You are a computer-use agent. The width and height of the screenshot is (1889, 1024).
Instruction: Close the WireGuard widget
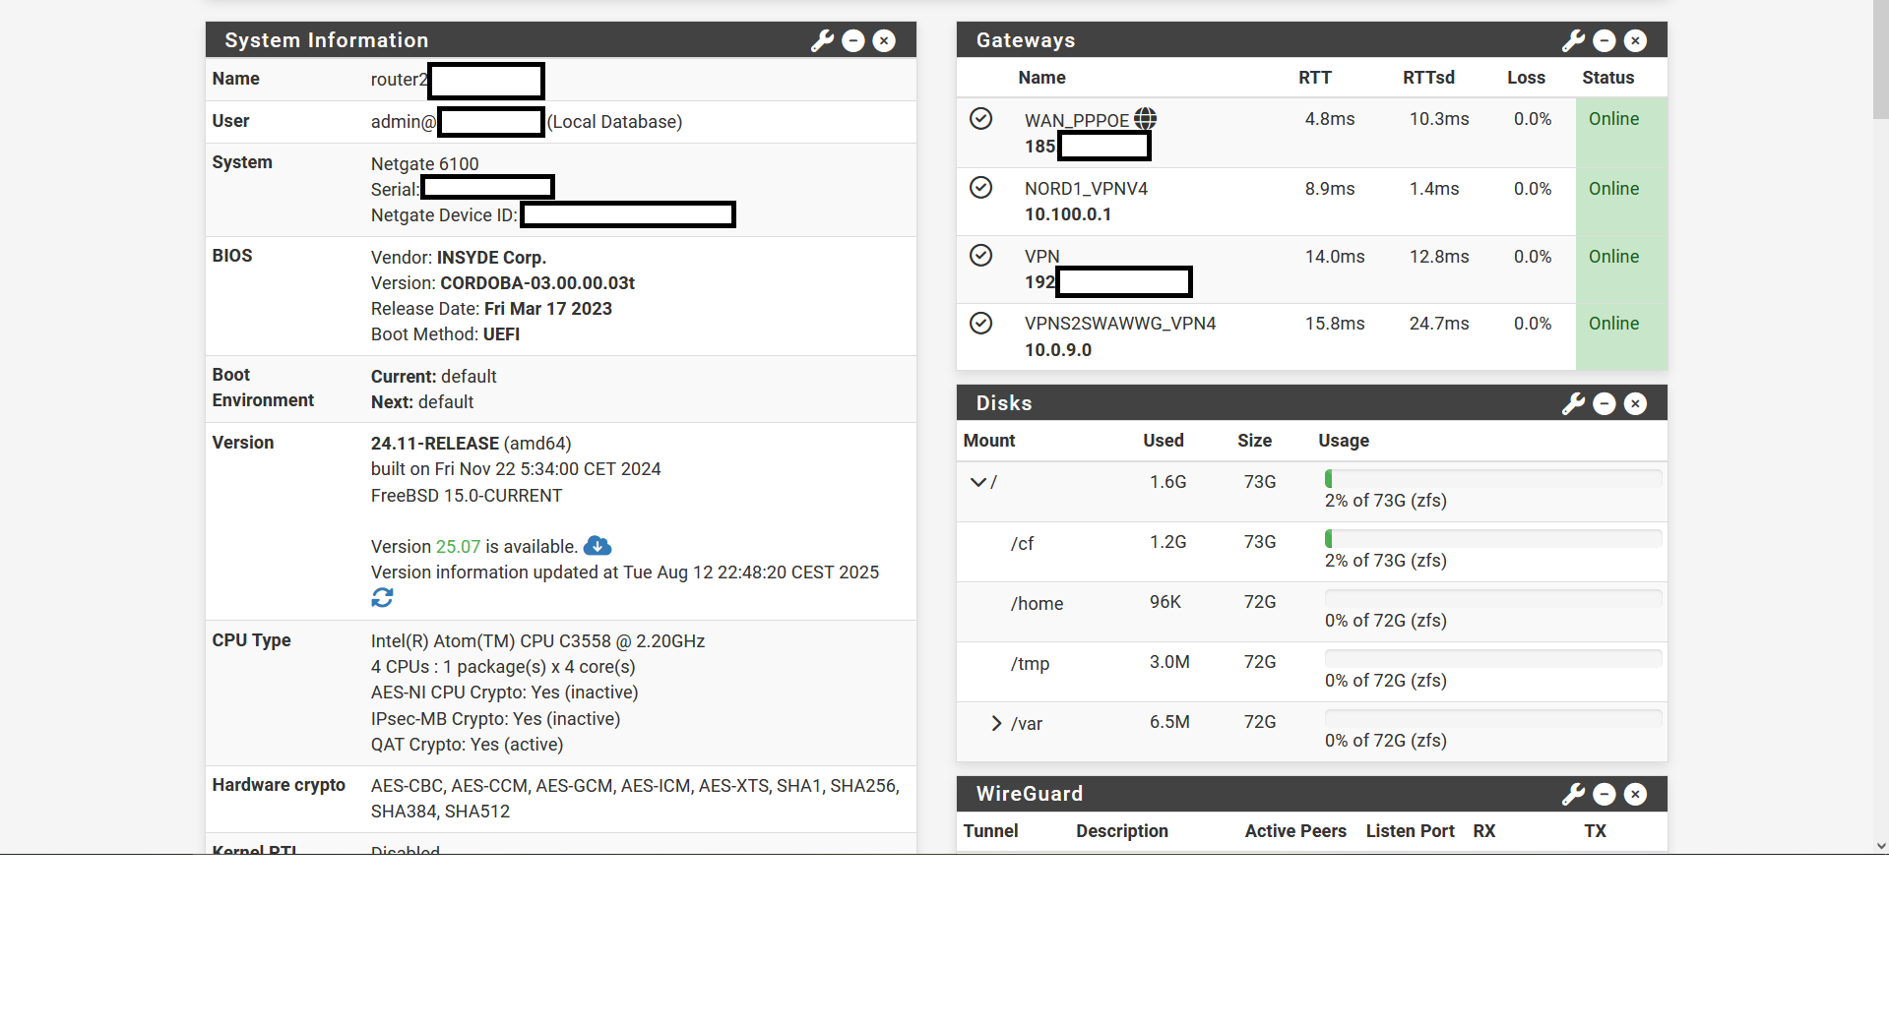click(x=1635, y=794)
